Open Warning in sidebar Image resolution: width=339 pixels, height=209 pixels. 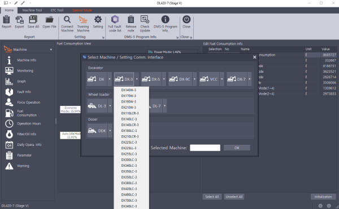(23, 166)
